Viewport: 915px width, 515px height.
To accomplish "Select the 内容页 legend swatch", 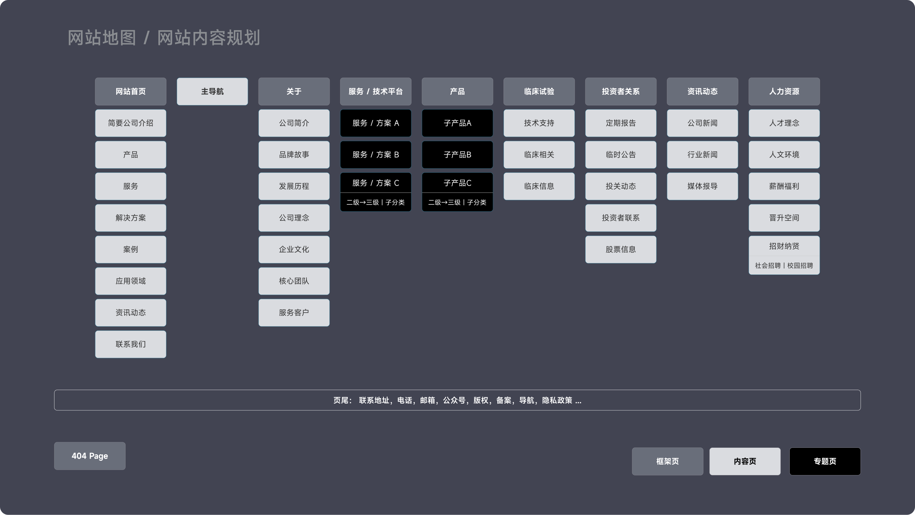I will tap(745, 461).
